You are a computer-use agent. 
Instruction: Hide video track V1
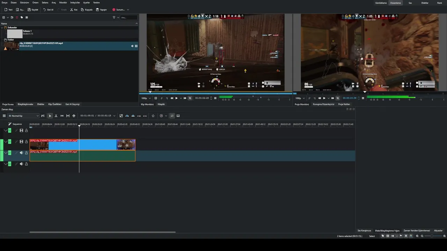(21, 142)
